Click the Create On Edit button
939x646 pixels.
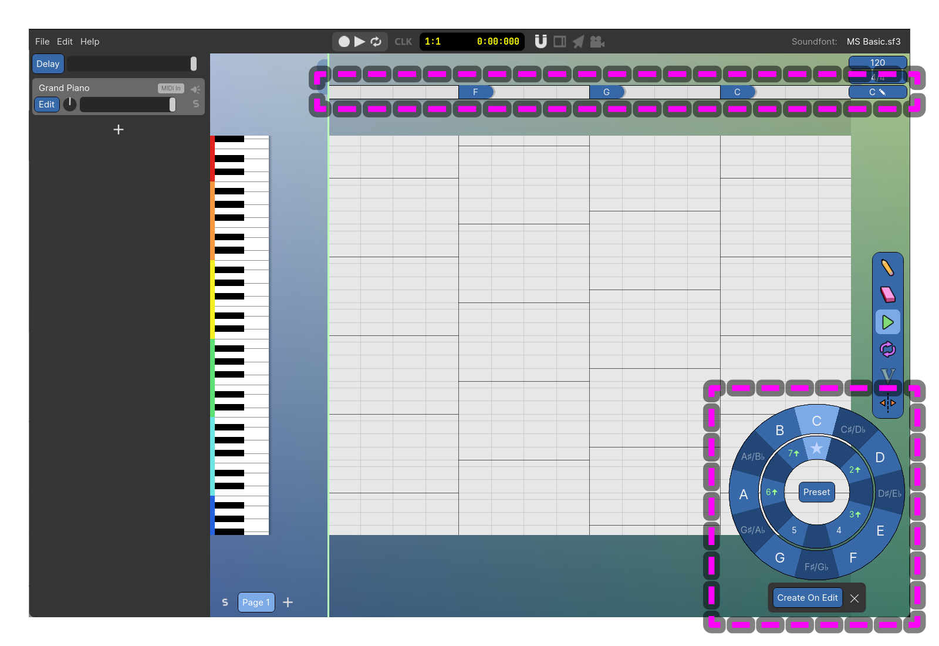pyautogui.click(x=807, y=598)
